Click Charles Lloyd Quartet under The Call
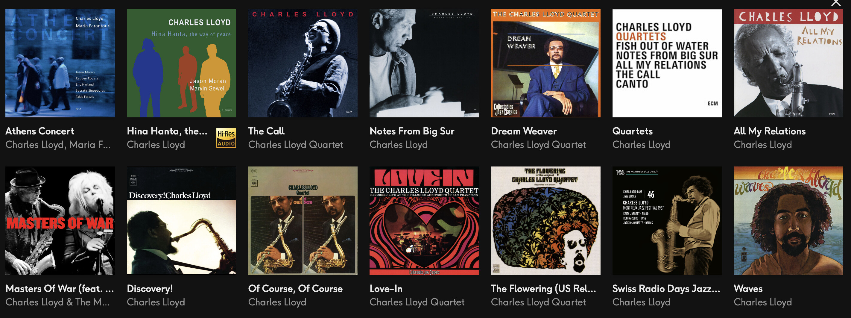 click(x=295, y=145)
